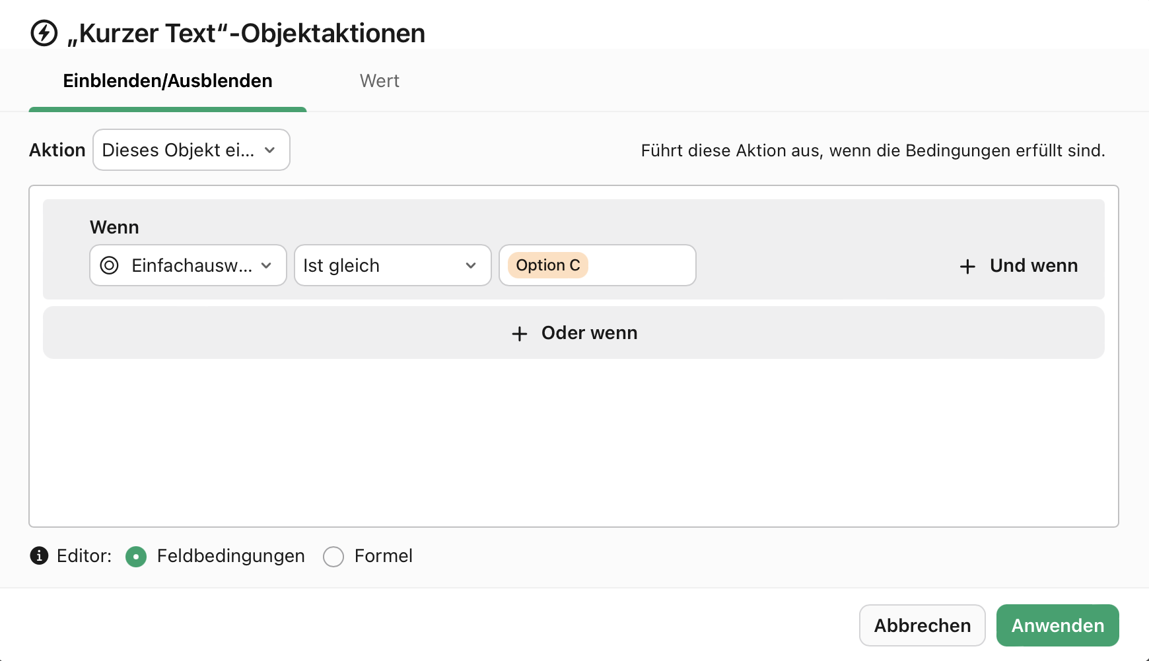Viewport: 1149px width, 661px height.
Task: Click the plus icon next to Und wenn
Action: click(967, 266)
